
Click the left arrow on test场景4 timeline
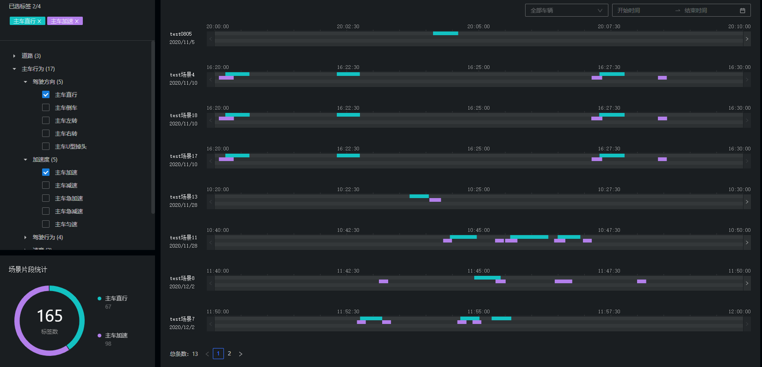point(211,80)
